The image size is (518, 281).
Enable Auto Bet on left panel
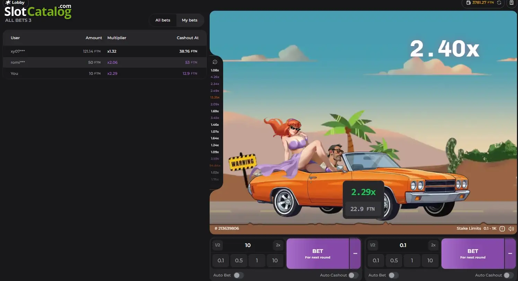point(238,275)
